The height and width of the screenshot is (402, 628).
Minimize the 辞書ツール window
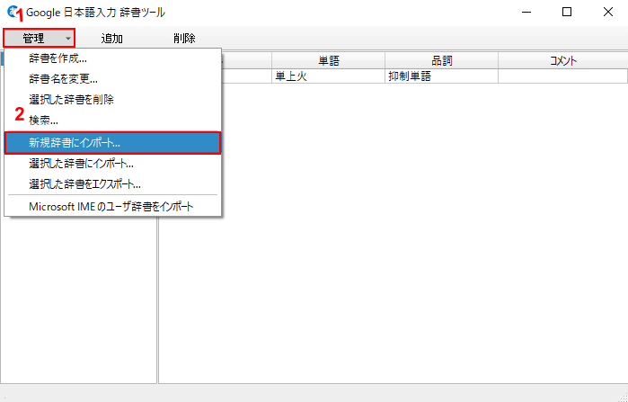pos(526,12)
